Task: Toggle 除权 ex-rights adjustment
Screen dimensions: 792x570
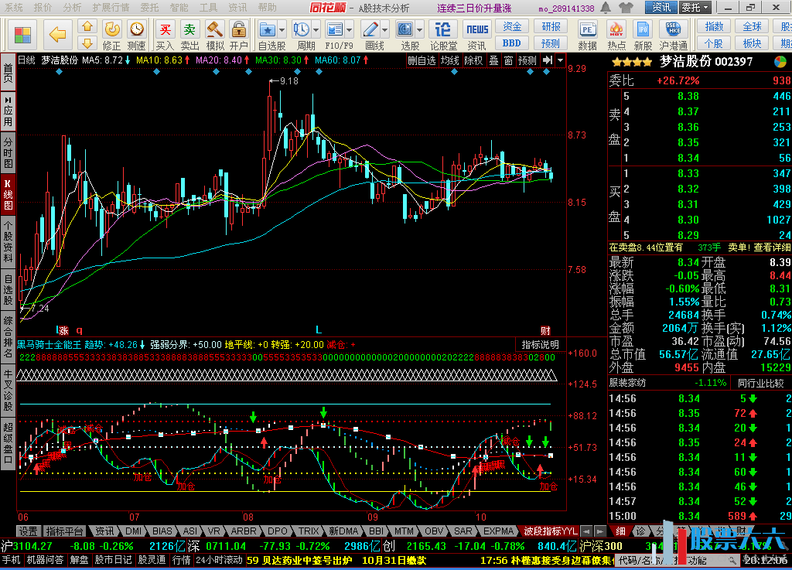Action: (473, 60)
